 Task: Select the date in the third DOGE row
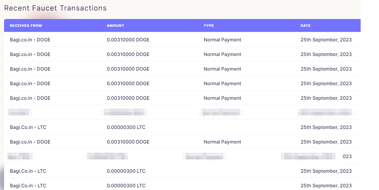(326, 69)
